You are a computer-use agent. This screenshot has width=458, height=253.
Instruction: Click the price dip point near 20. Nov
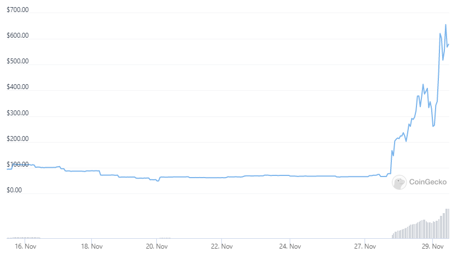coord(158,181)
